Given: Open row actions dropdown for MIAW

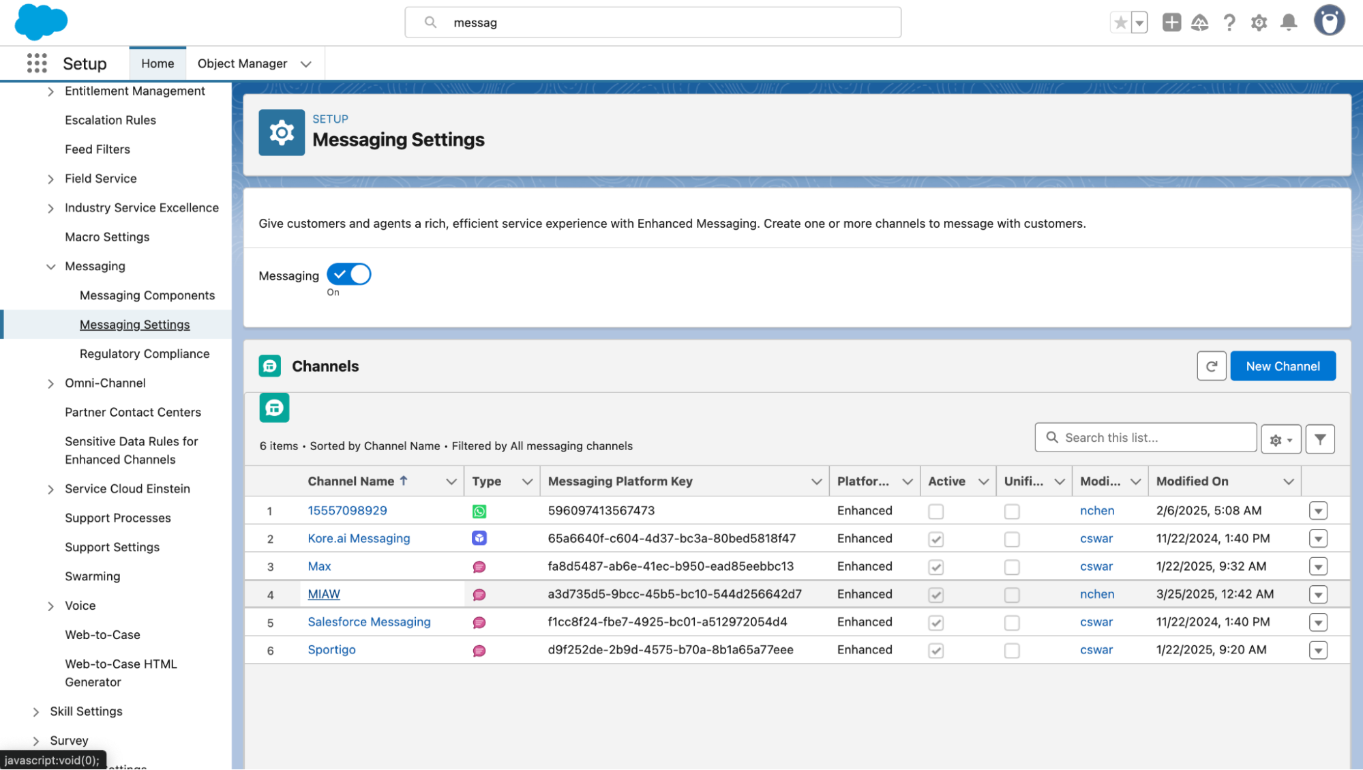Looking at the screenshot, I should tap(1318, 595).
